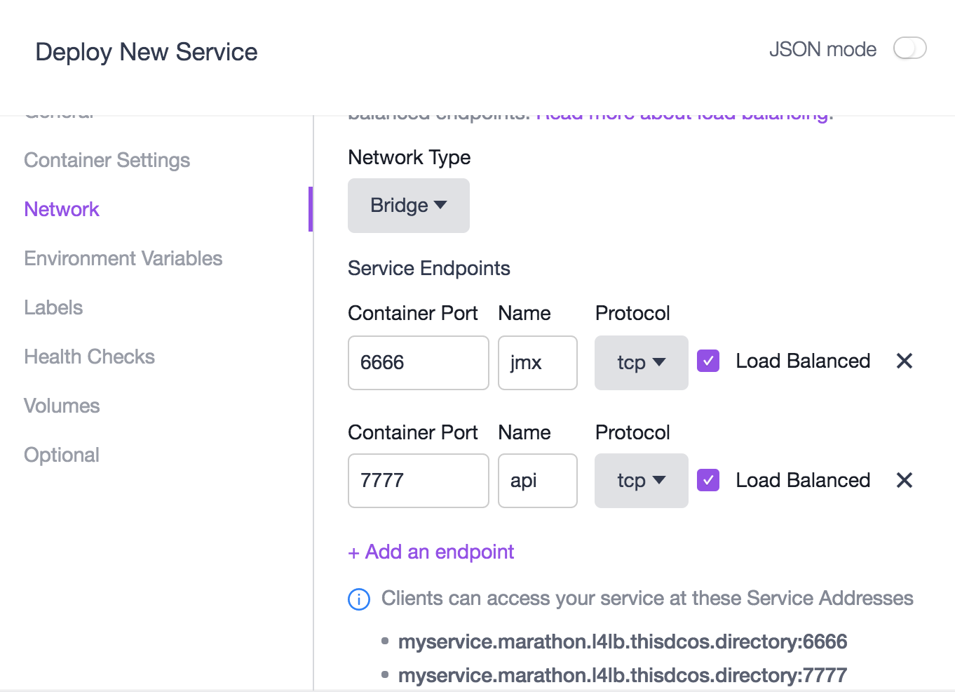The width and height of the screenshot is (955, 692).
Task: Remove the api endpoint with X icon
Action: click(x=904, y=481)
